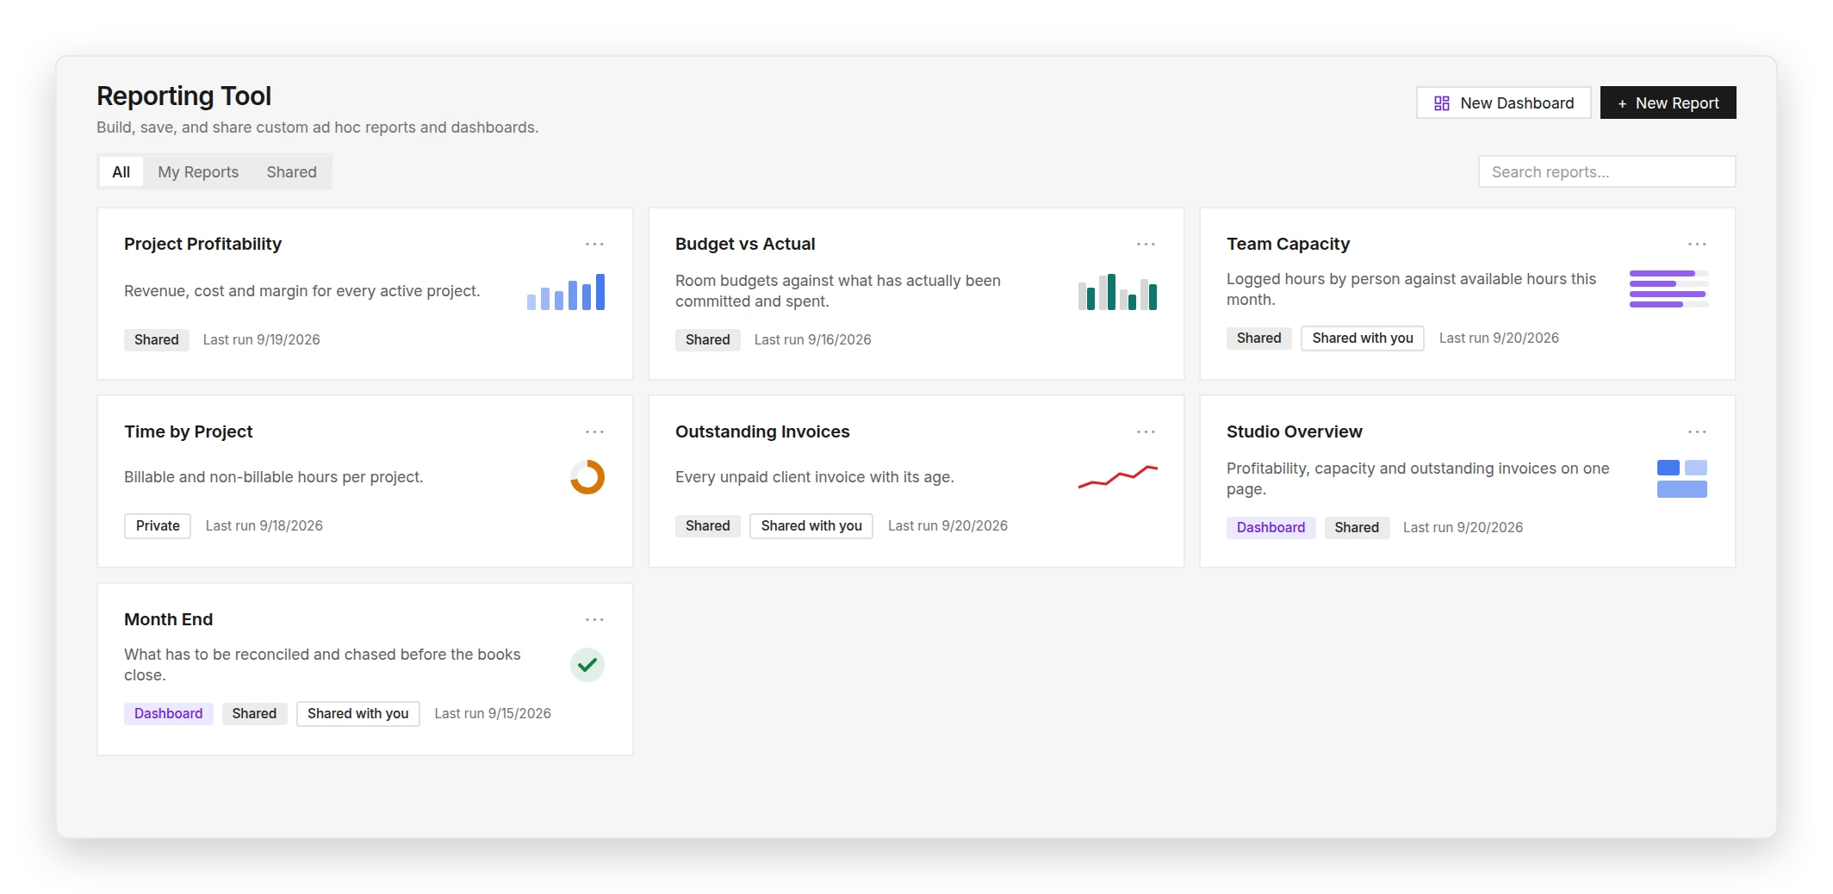Open the Project Profitability card's more-options menu
Viewport: 1833px width, 894px height.
point(594,245)
